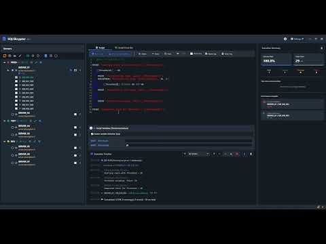This screenshot has height=244, width=326.
Task: Focus the parameter field containing 29
Action: [188, 145]
